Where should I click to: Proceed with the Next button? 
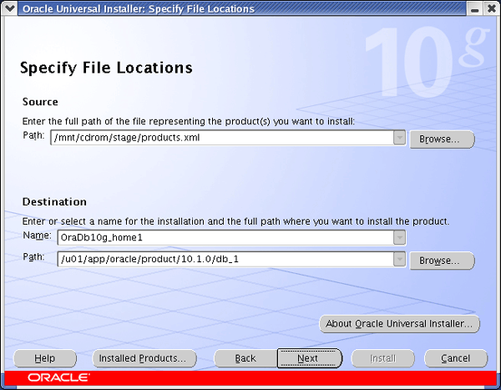tap(309, 358)
